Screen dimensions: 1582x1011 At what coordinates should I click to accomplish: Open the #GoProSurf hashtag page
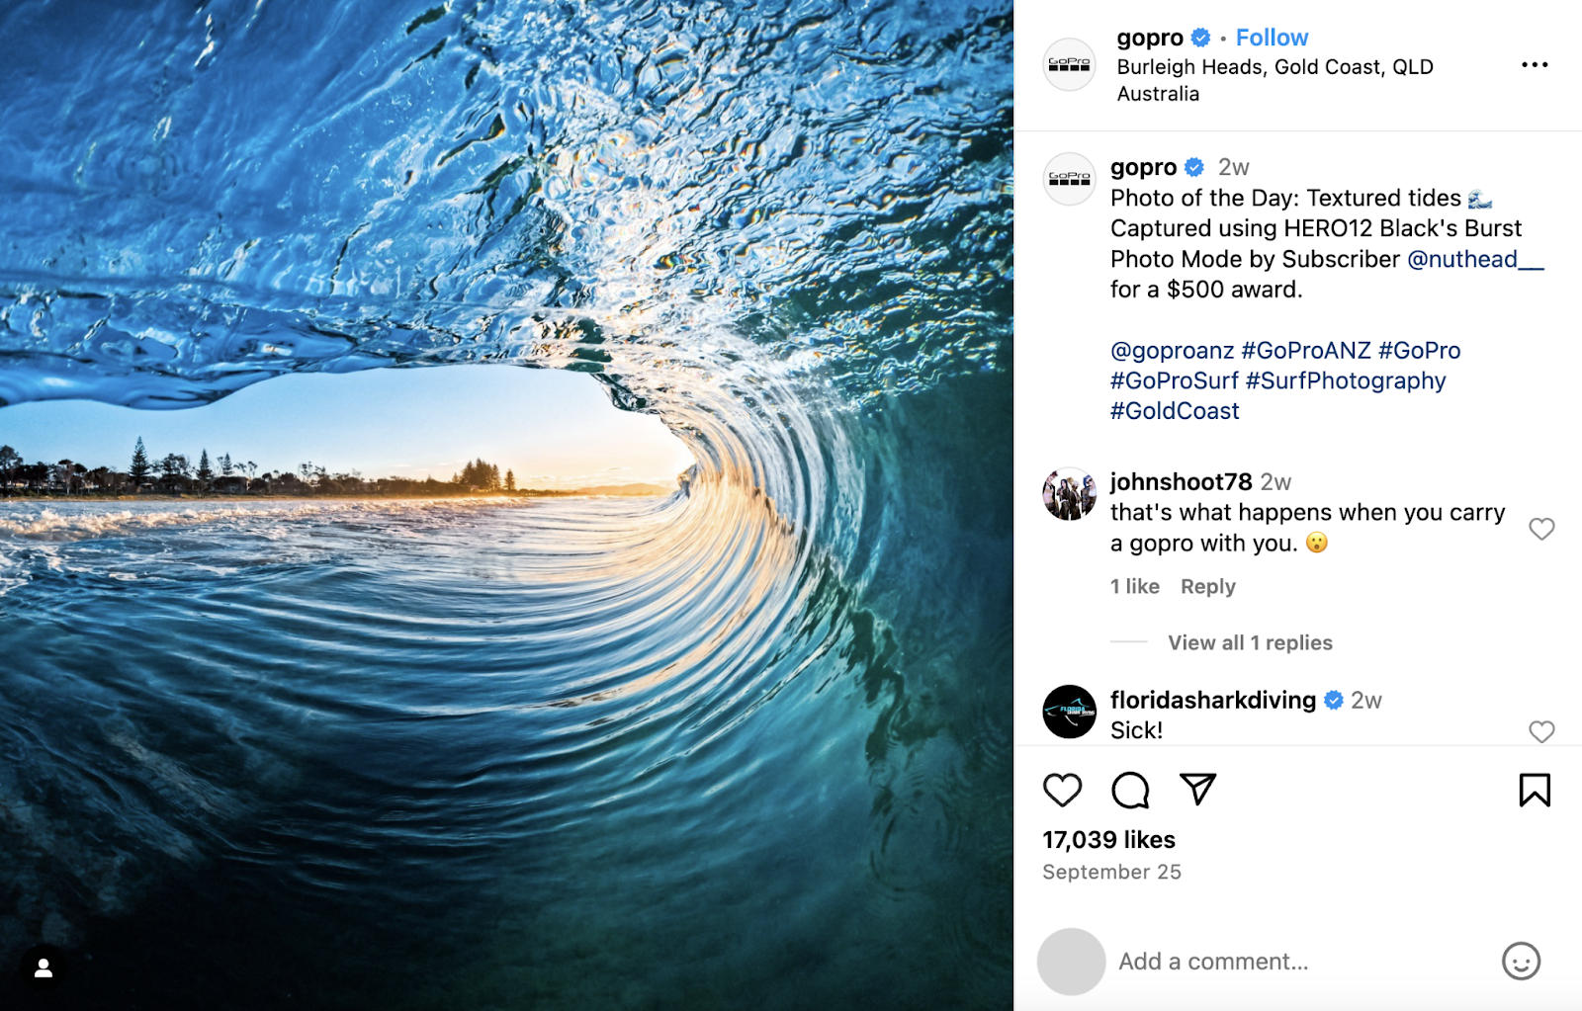click(x=1175, y=380)
